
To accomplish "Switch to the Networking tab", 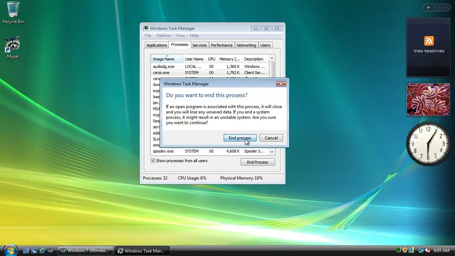I will click(246, 45).
